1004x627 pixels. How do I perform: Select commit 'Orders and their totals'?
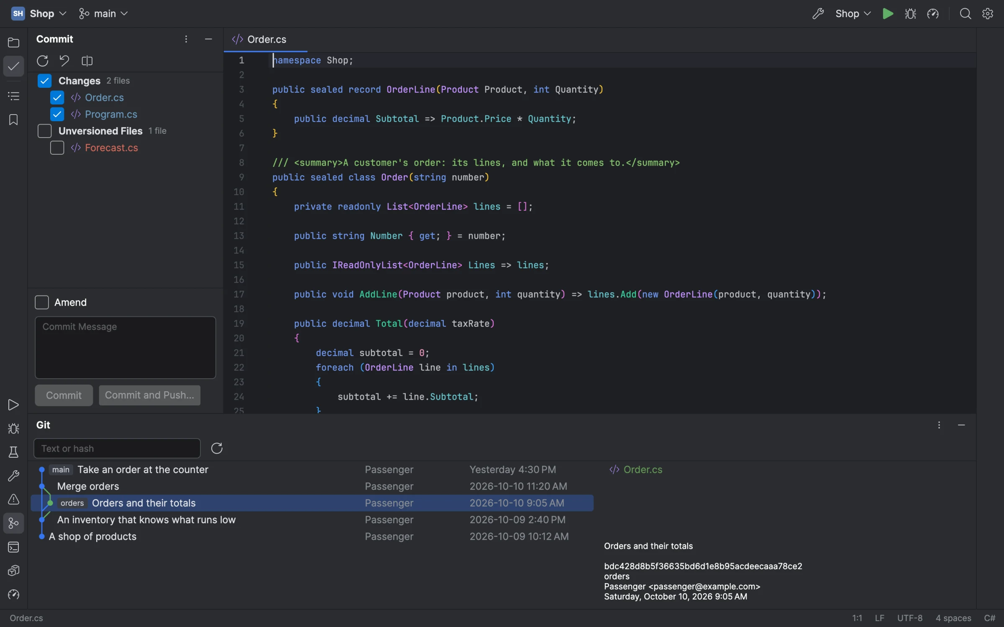point(312,503)
